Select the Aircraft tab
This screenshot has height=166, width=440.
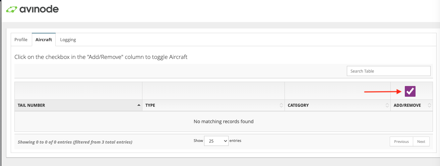coord(44,39)
